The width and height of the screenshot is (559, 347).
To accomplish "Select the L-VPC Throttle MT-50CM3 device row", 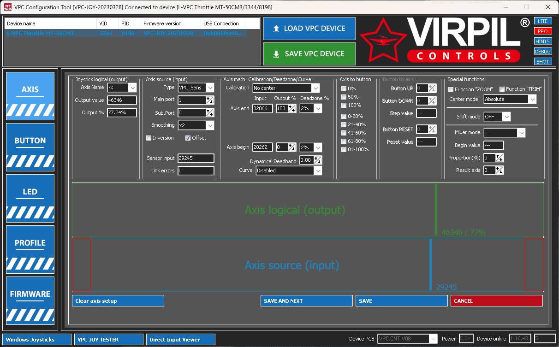I will [125, 33].
